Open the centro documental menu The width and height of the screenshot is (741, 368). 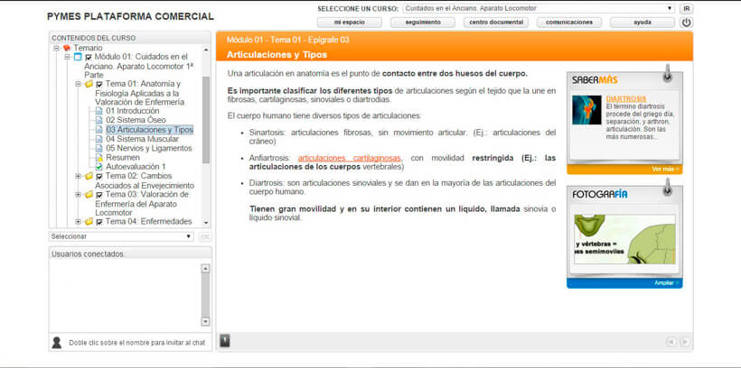click(496, 23)
